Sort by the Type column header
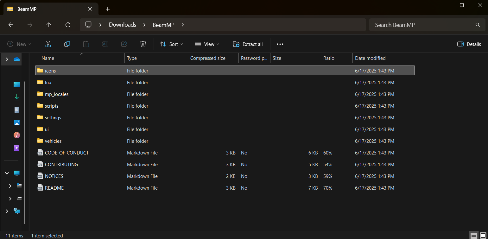The height and width of the screenshot is (239, 488). [156, 58]
